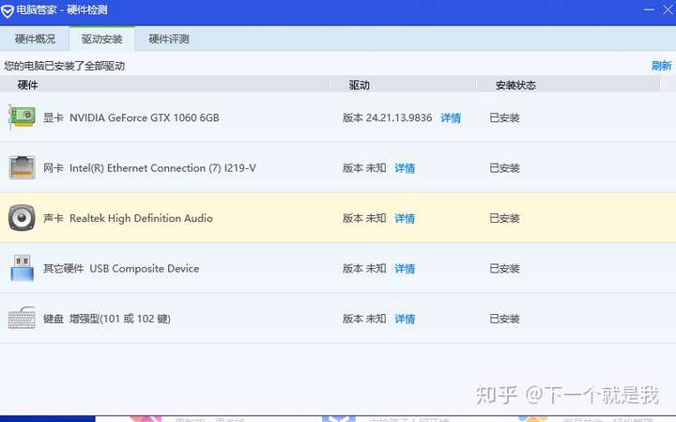Click 版本 未知 in the 键盘 row
Image resolution: width=676 pixels, height=422 pixels.
click(364, 319)
